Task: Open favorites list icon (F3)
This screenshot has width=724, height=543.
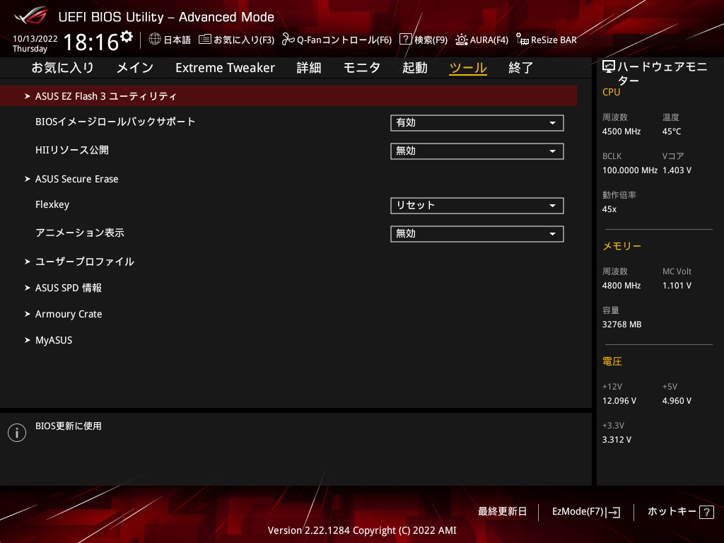Action: 204,40
